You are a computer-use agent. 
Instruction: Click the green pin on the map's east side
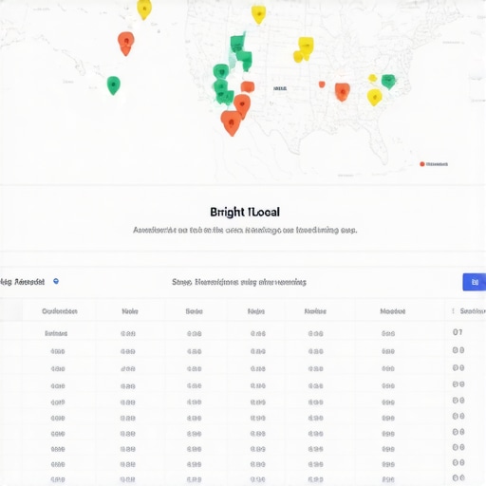tap(388, 82)
